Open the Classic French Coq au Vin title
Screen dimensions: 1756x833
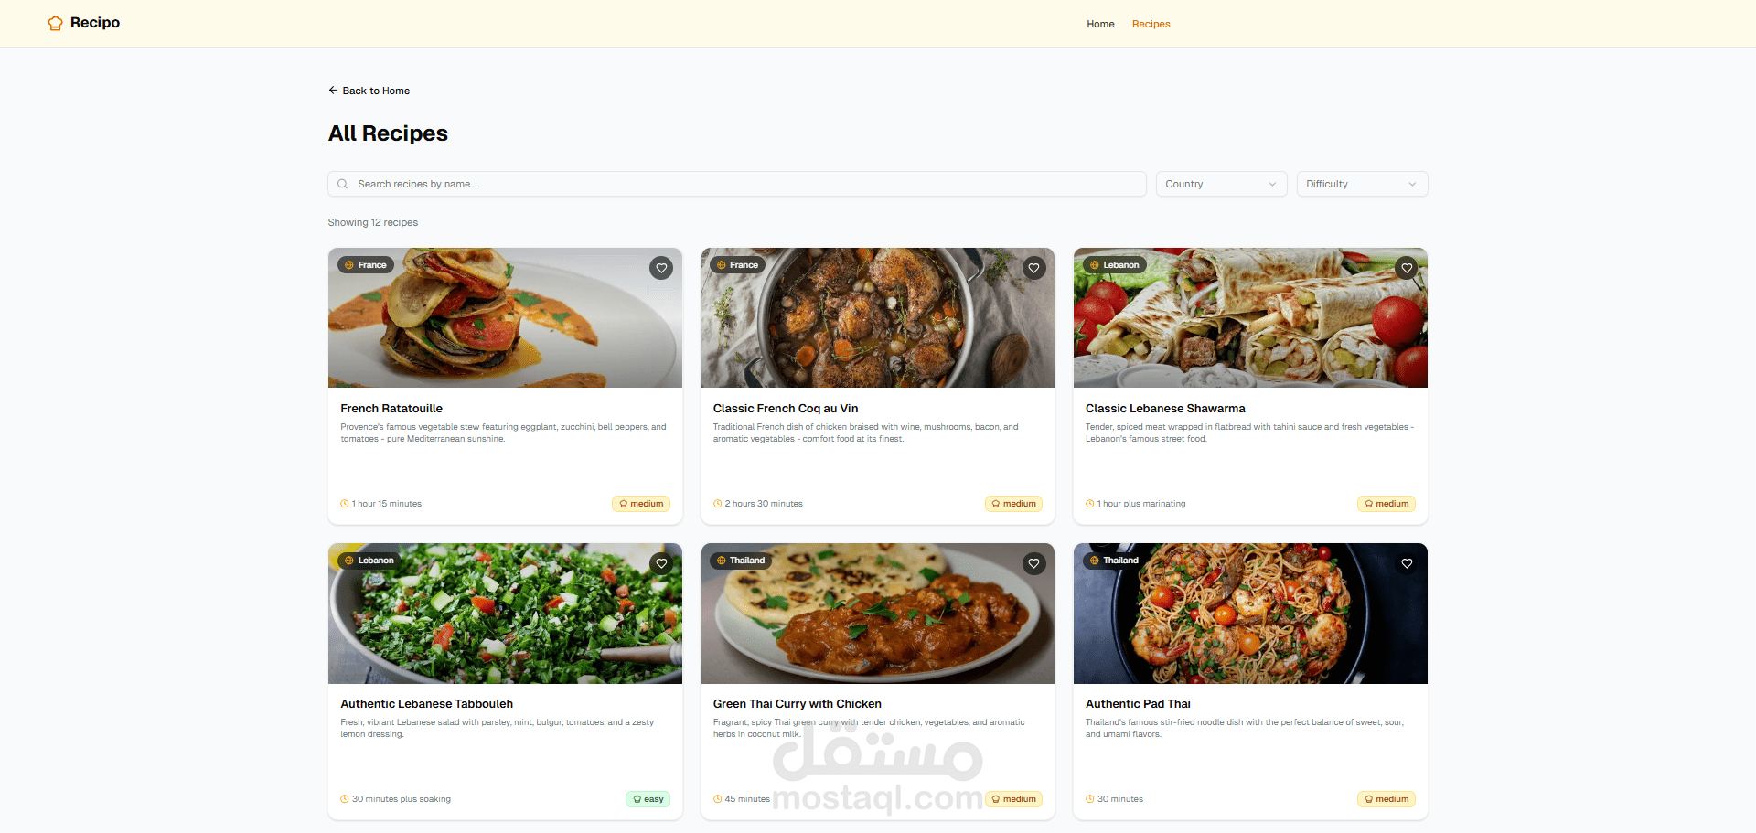tap(785, 409)
